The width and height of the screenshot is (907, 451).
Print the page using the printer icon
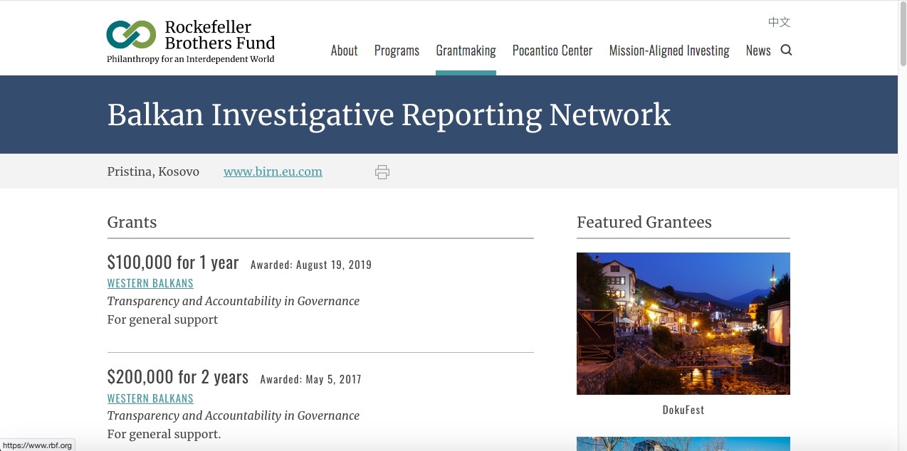click(x=382, y=172)
